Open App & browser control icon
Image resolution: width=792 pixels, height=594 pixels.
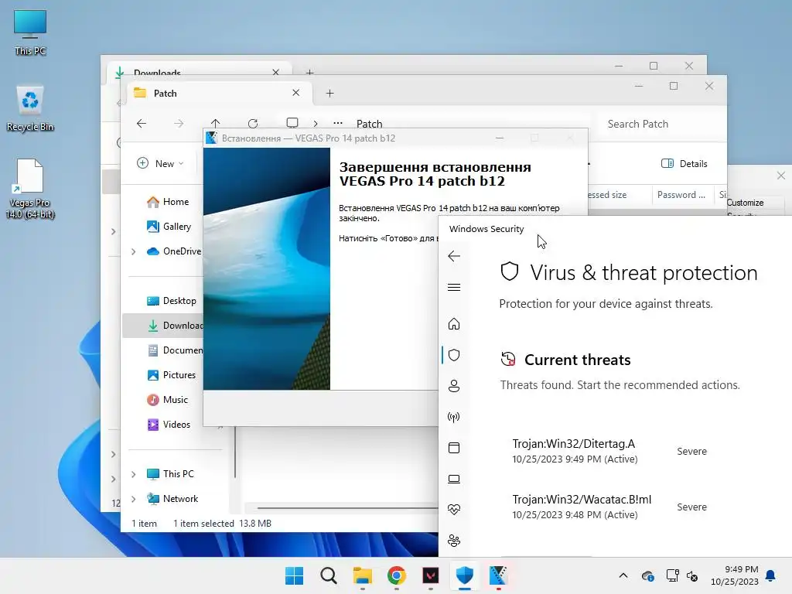[453, 448]
